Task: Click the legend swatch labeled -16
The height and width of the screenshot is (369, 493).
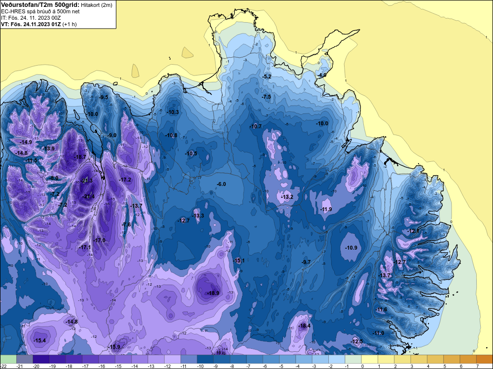Action: 106,359
